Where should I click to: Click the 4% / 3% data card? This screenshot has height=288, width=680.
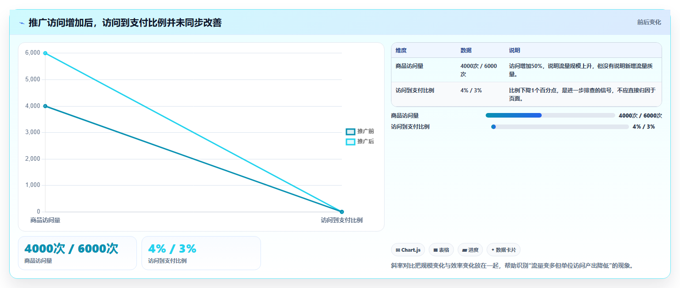[x=201, y=253]
